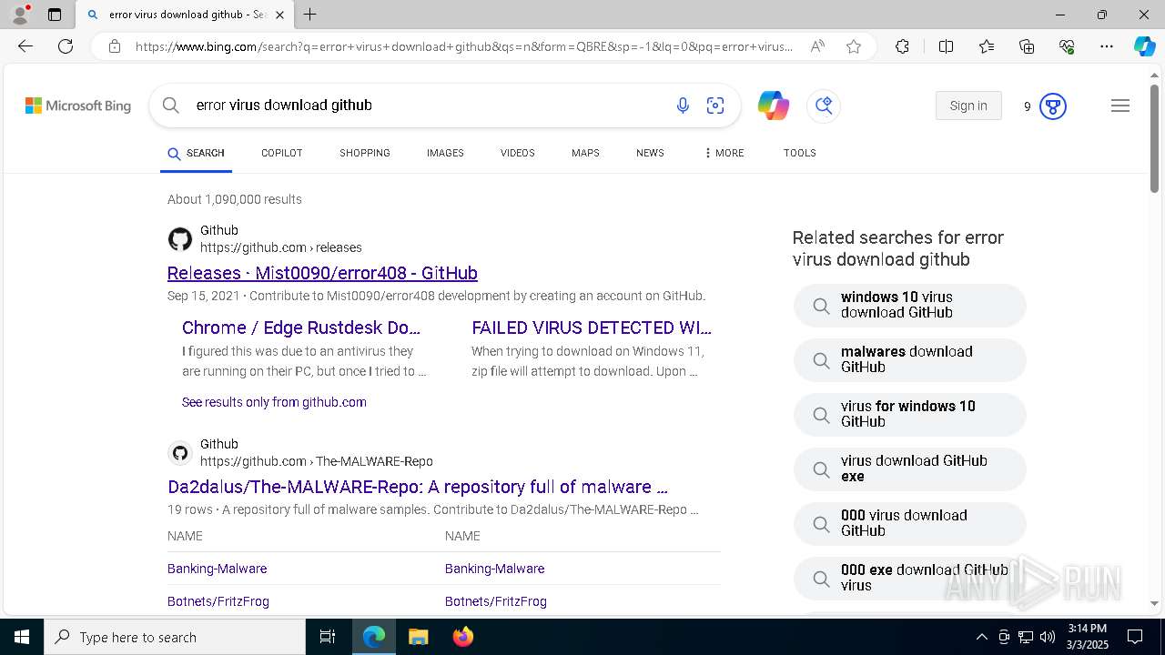The width and height of the screenshot is (1165, 655).
Task: Open the notification center icon
Action: pyautogui.click(x=1135, y=637)
